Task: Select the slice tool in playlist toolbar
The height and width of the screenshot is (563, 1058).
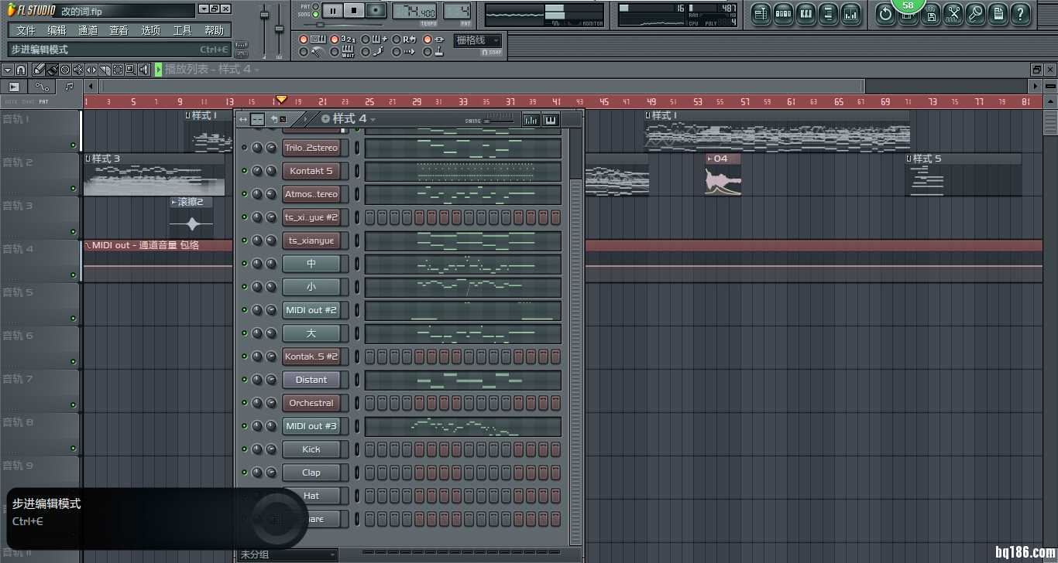Action: point(105,70)
